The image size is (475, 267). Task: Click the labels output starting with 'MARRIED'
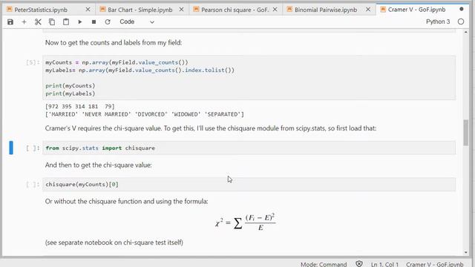(x=145, y=114)
